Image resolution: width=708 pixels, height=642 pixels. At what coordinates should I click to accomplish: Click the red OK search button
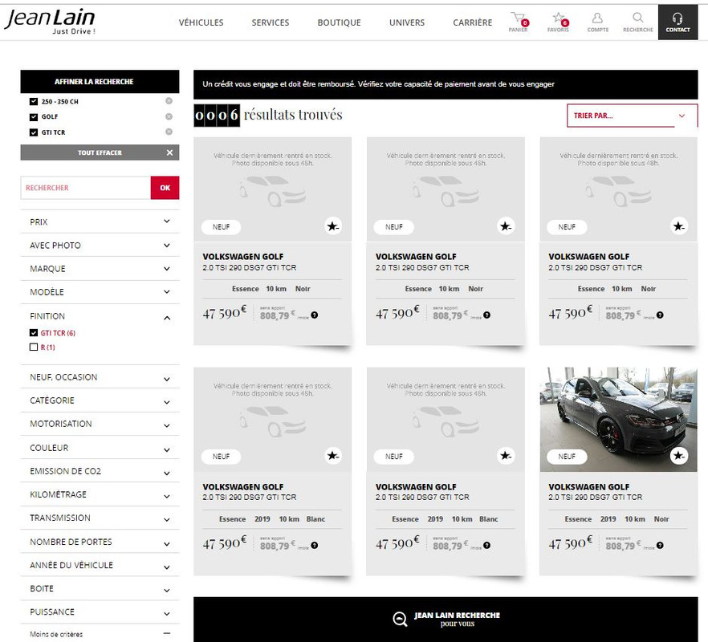(x=165, y=187)
